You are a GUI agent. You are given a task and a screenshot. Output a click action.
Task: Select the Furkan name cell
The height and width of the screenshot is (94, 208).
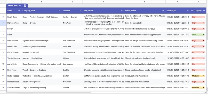pyautogui.click(x=14, y=29)
